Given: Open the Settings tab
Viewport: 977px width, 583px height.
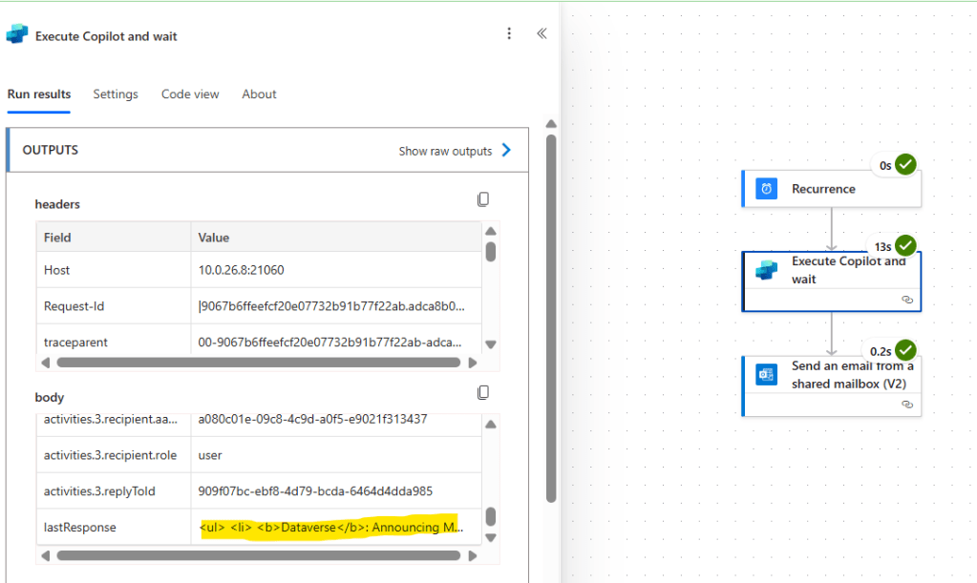Looking at the screenshot, I should pos(116,94).
